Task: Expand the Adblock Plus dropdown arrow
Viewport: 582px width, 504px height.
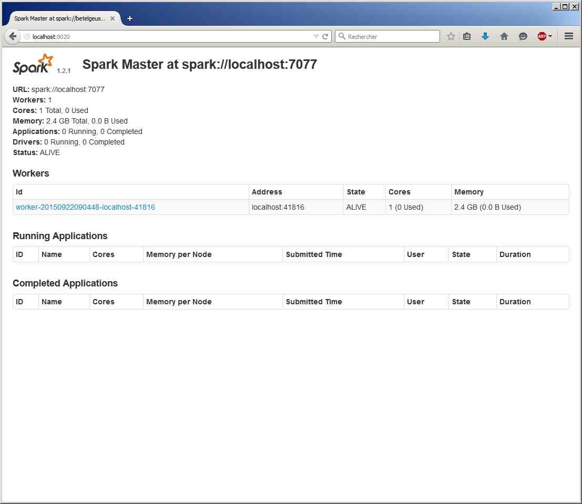Action: pos(550,37)
